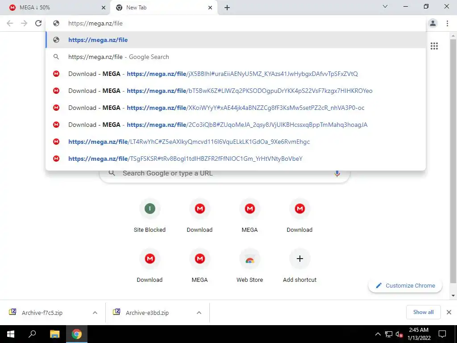Click the page vertical scrollbar

click(x=453, y=161)
